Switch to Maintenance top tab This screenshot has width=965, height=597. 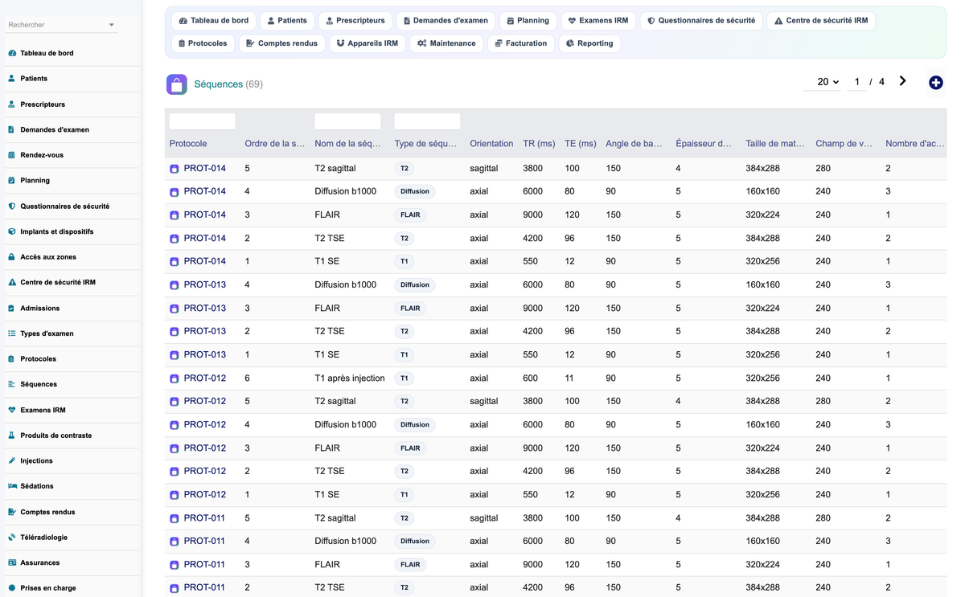point(446,43)
